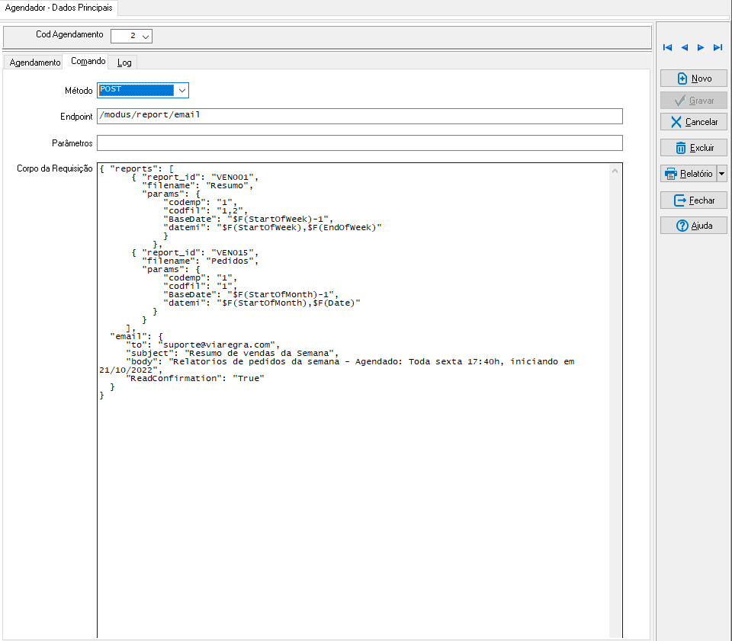Switch to the Agendamento tab

tap(34, 62)
